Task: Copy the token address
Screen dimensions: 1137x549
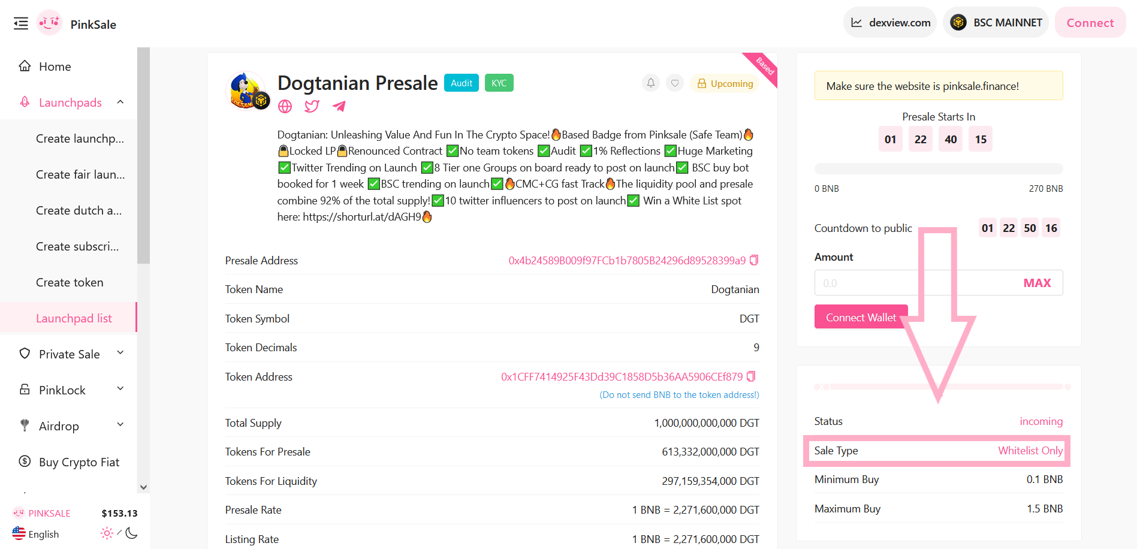Action: coord(751,376)
